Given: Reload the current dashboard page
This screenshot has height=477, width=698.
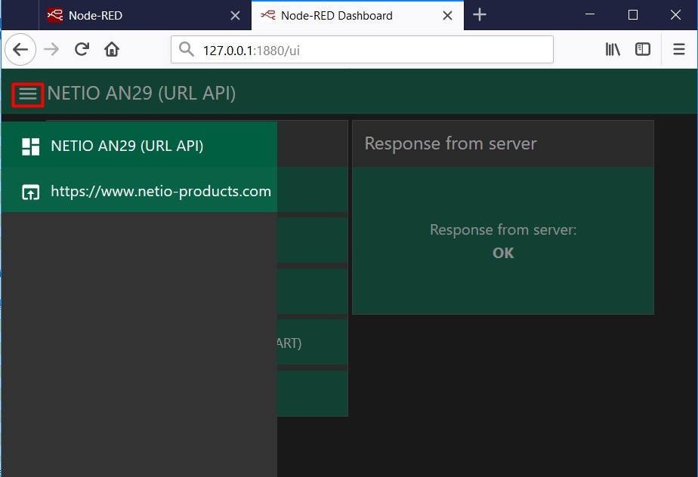Looking at the screenshot, I should click(x=82, y=50).
